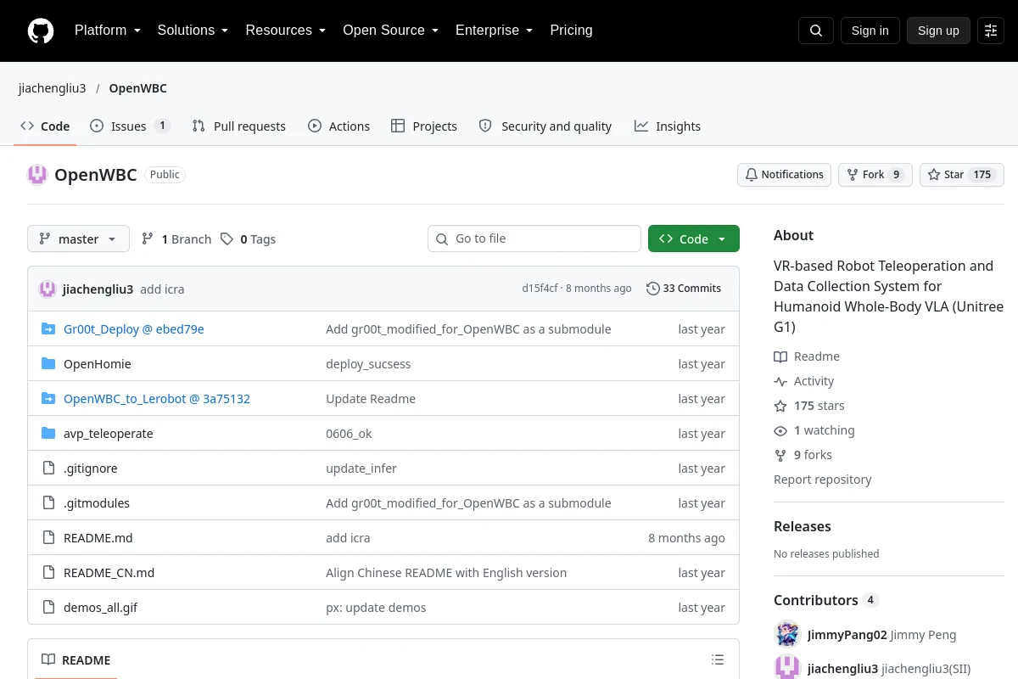Open the 33 Commits link
The image size is (1018, 679).
coord(684,289)
